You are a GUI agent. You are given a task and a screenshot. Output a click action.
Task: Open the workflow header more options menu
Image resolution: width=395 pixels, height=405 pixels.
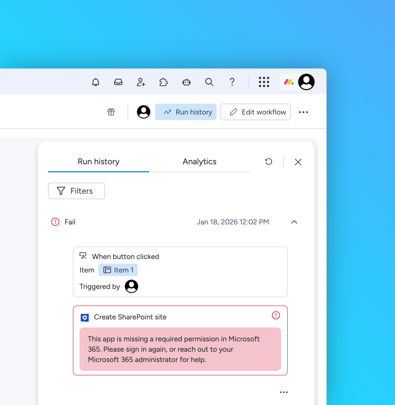click(303, 112)
